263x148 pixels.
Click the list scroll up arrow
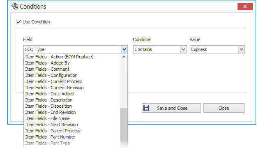click(x=124, y=57)
